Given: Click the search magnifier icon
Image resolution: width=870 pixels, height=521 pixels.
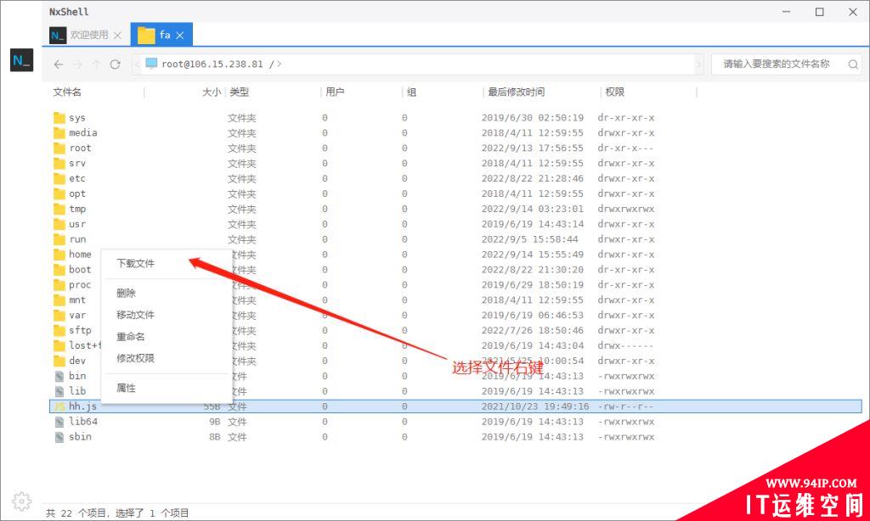Looking at the screenshot, I should pos(853,64).
